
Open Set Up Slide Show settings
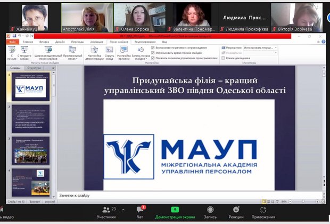point(94,51)
